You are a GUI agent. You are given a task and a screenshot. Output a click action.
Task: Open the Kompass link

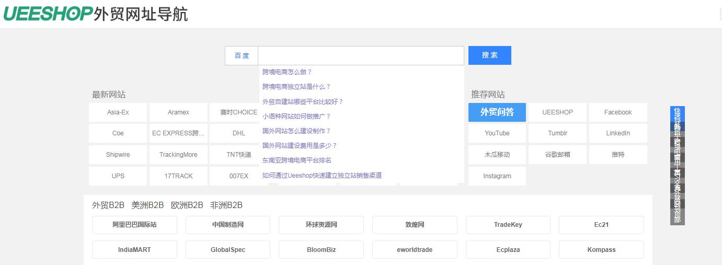(x=601, y=250)
